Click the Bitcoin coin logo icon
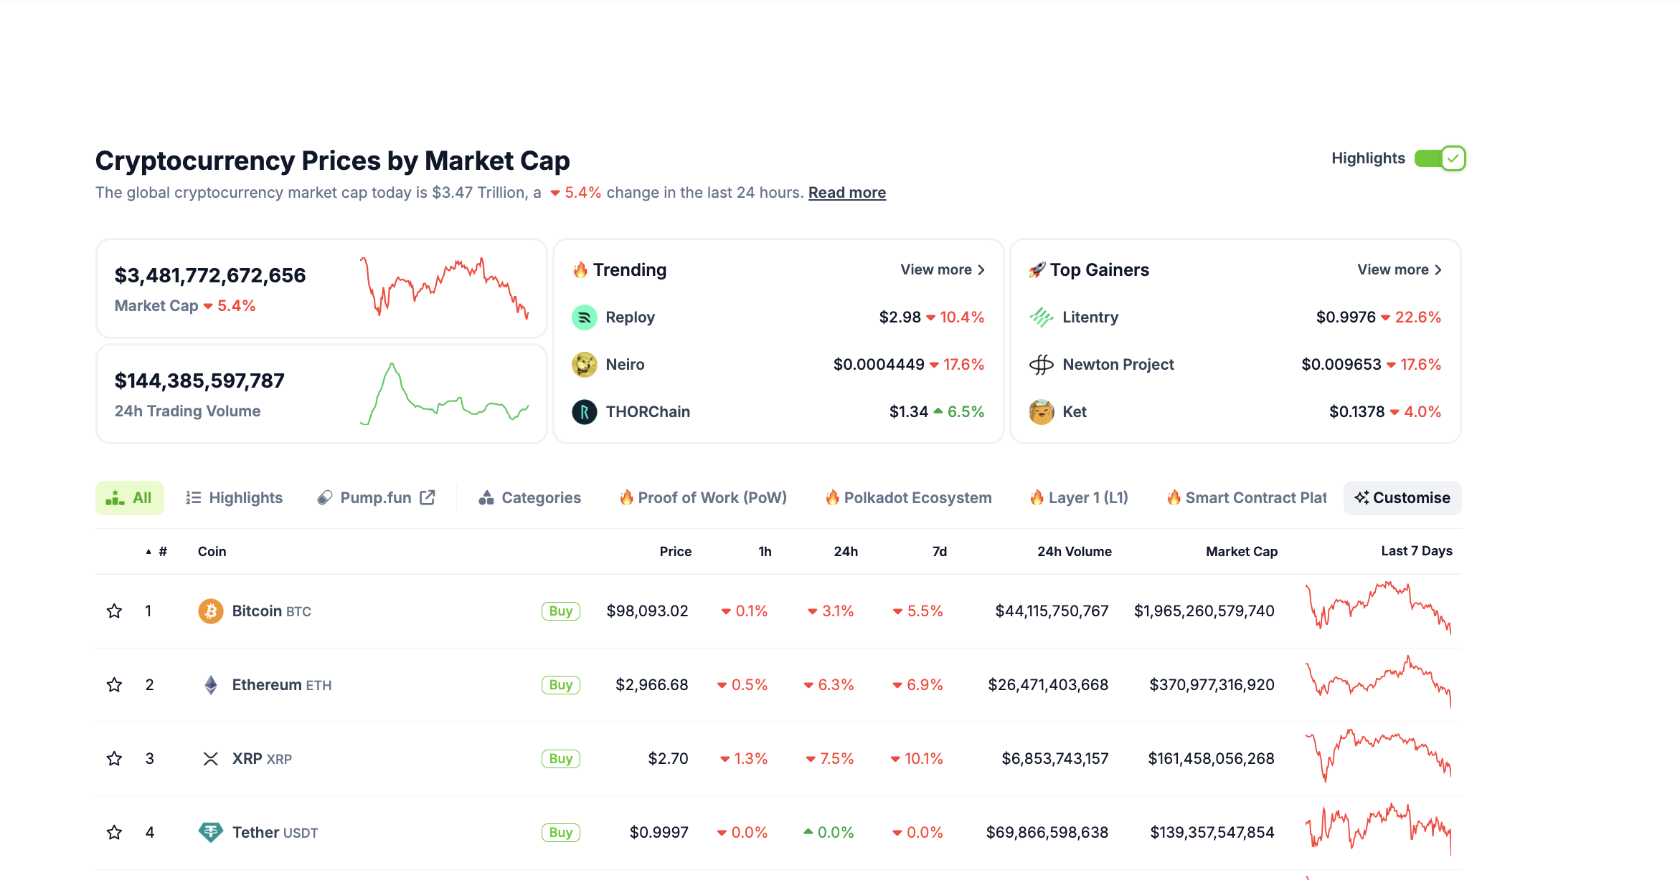The height and width of the screenshot is (880, 1680). [210, 611]
